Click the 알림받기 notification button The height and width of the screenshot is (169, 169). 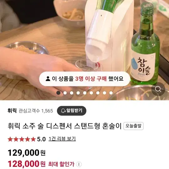click(x=72, y=111)
